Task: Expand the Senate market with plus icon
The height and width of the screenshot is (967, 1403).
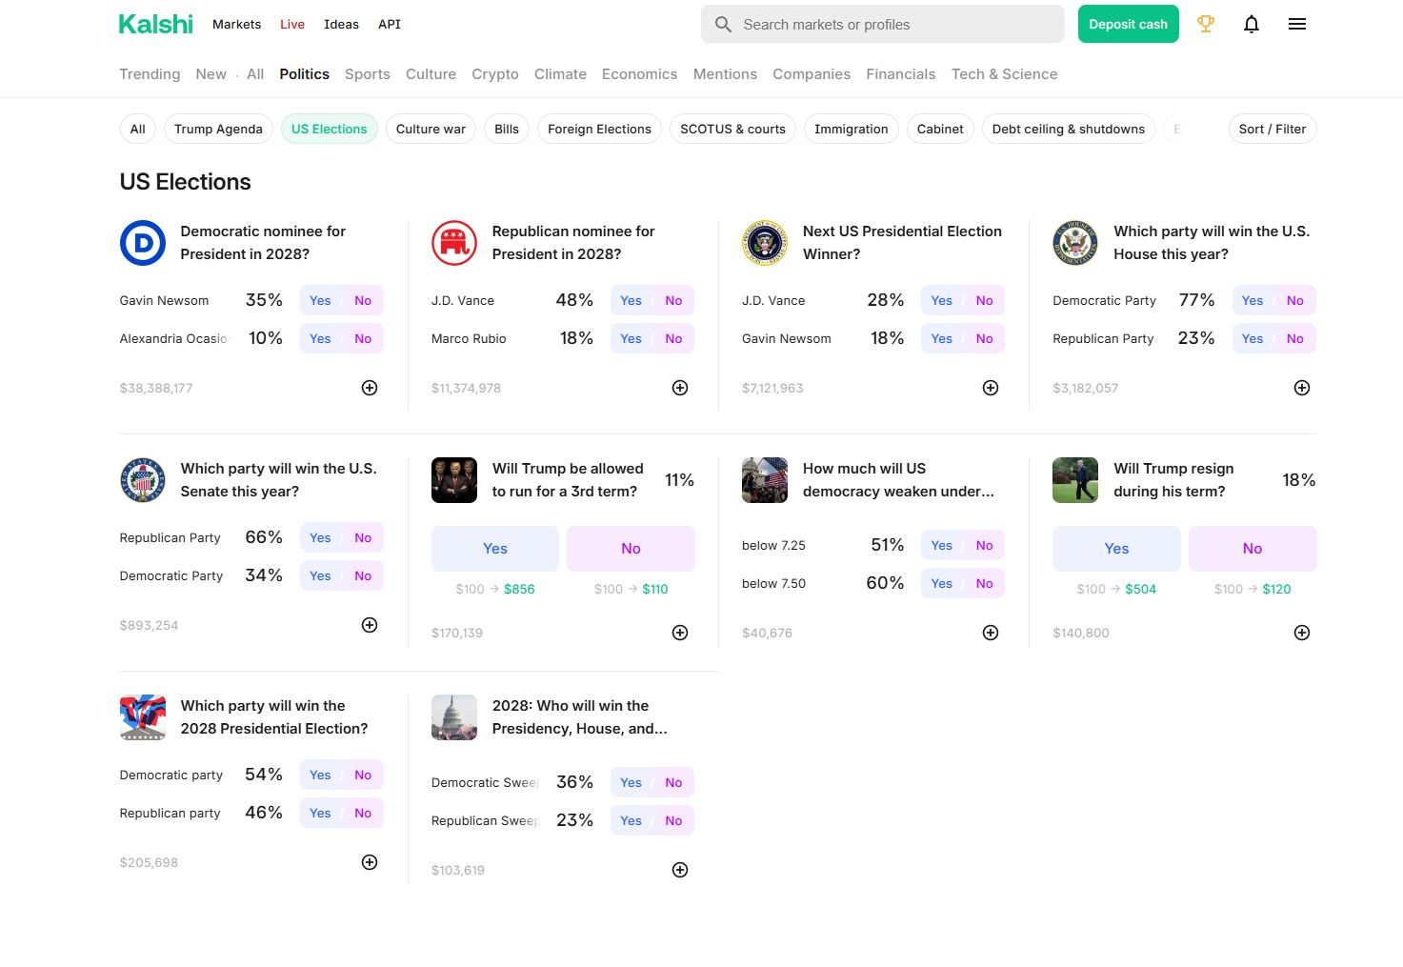Action: click(x=370, y=625)
